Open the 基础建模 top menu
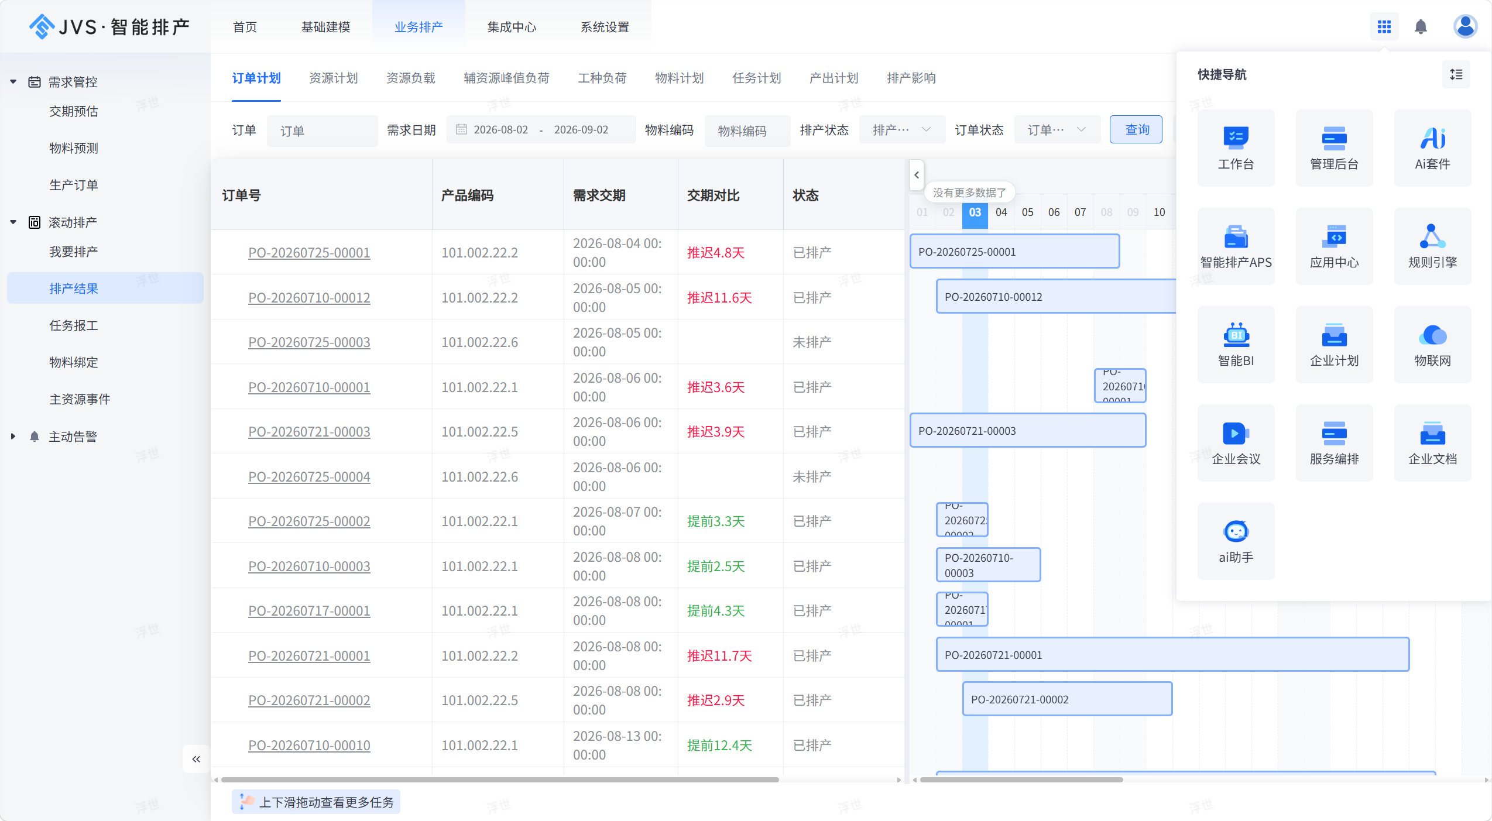Image resolution: width=1492 pixels, height=821 pixels. 325,27
